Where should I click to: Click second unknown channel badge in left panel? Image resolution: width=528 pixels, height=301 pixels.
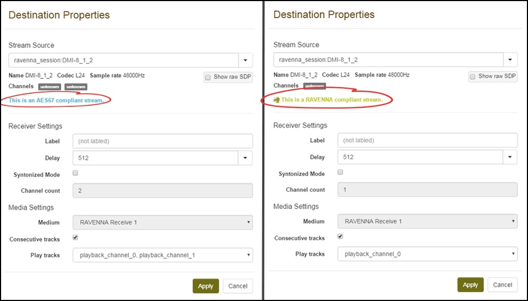[76, 87]
